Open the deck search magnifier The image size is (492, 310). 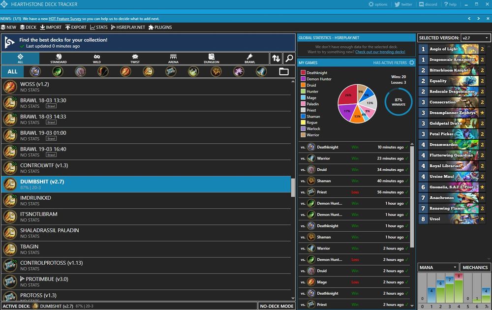click(x=289, y=59)
